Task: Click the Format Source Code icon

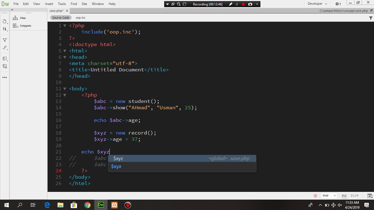Action: pos(5,48)
